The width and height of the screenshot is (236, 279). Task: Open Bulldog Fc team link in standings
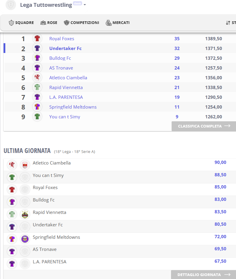(60, 58)
